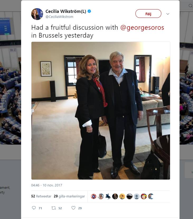Open the @georgesoros mention link

(x=142, y=28)
